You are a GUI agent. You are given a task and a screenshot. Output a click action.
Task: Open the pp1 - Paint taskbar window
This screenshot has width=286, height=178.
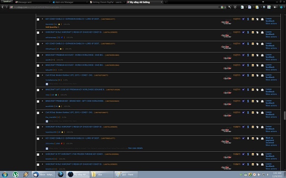pyautogui.click(x=126, y=174)
